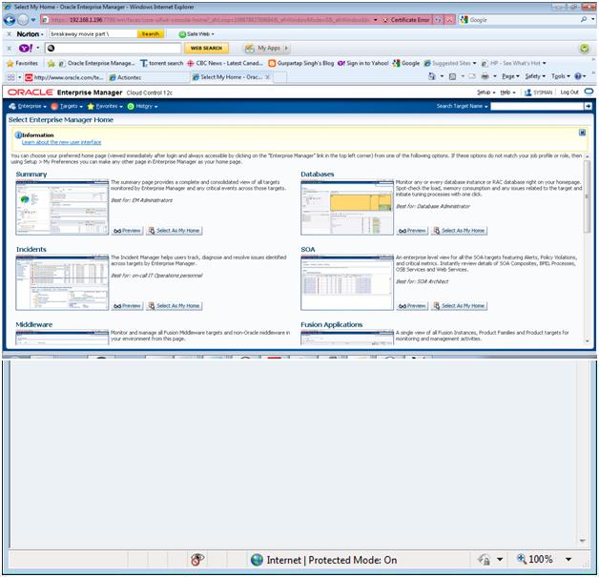Close the Select My Home browser tab
This screenshot has height=577, width=599.
click(268, 77)
